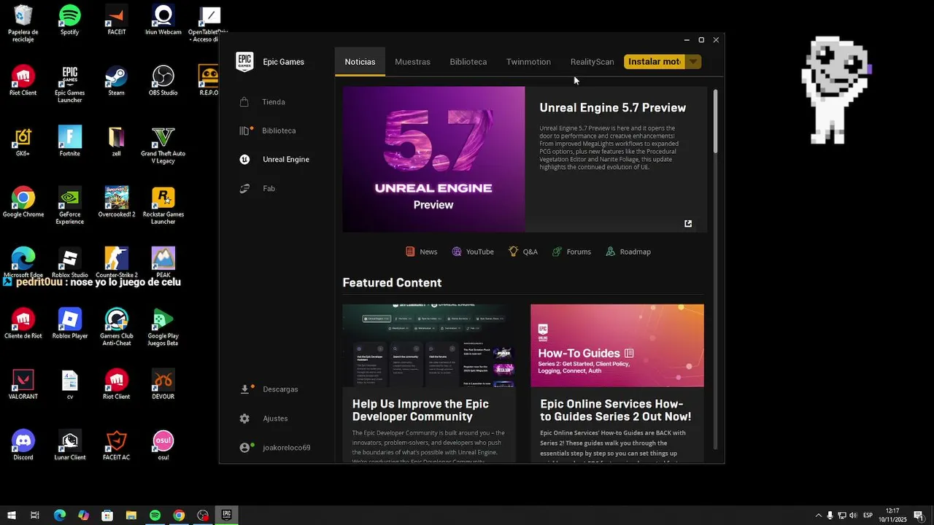Image resolution: width=934 pixels, height=525 pixels.
Task: Select the Lunar Client desktop icon
Action: [x=69, y=445]
